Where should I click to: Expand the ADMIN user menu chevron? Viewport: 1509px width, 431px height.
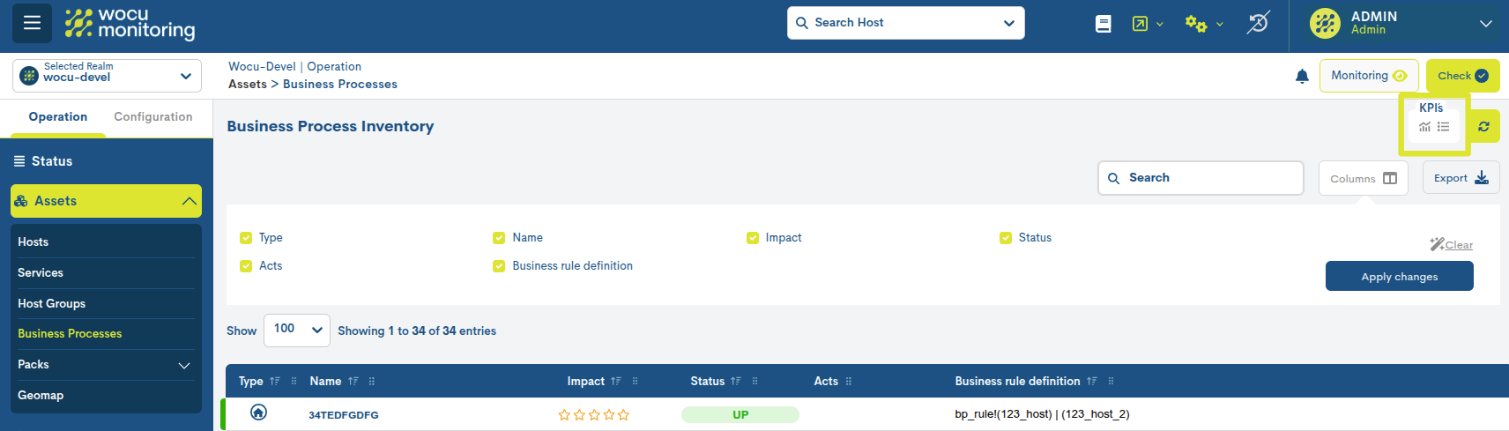pyautogui.click(x=1486, y=24)
